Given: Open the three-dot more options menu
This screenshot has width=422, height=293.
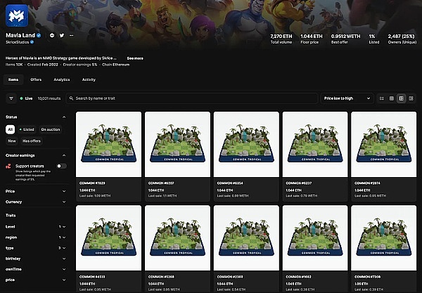Looking at the screenshot, I should (x=71, y=35).
